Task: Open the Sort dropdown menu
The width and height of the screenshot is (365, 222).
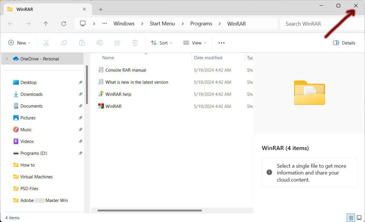Action: [x=161, y=43]
